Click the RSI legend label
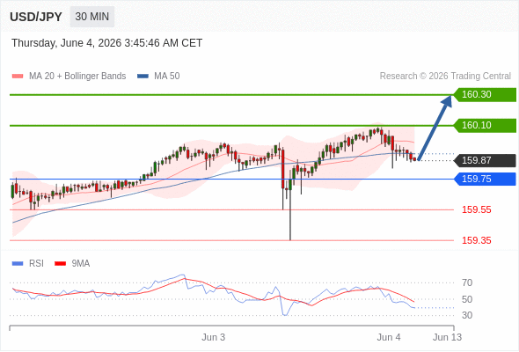Screen dimensions: 519x352 pyautogui.click(x=36, y=264)
